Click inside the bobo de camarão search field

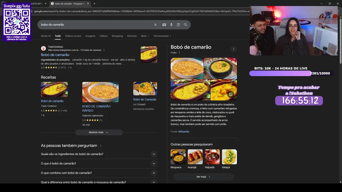96,25
